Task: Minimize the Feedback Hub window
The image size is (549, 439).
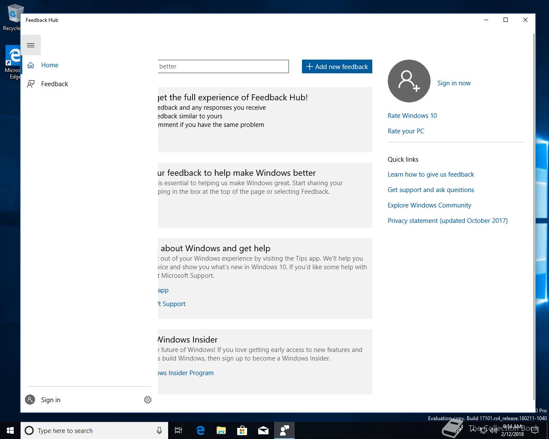Action: [x=486, y=20]
